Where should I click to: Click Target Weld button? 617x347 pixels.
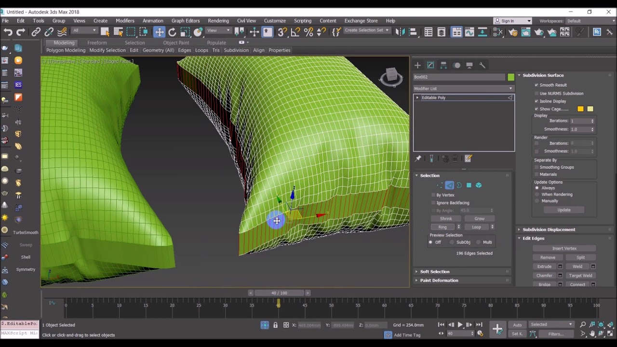coord(580,276)
